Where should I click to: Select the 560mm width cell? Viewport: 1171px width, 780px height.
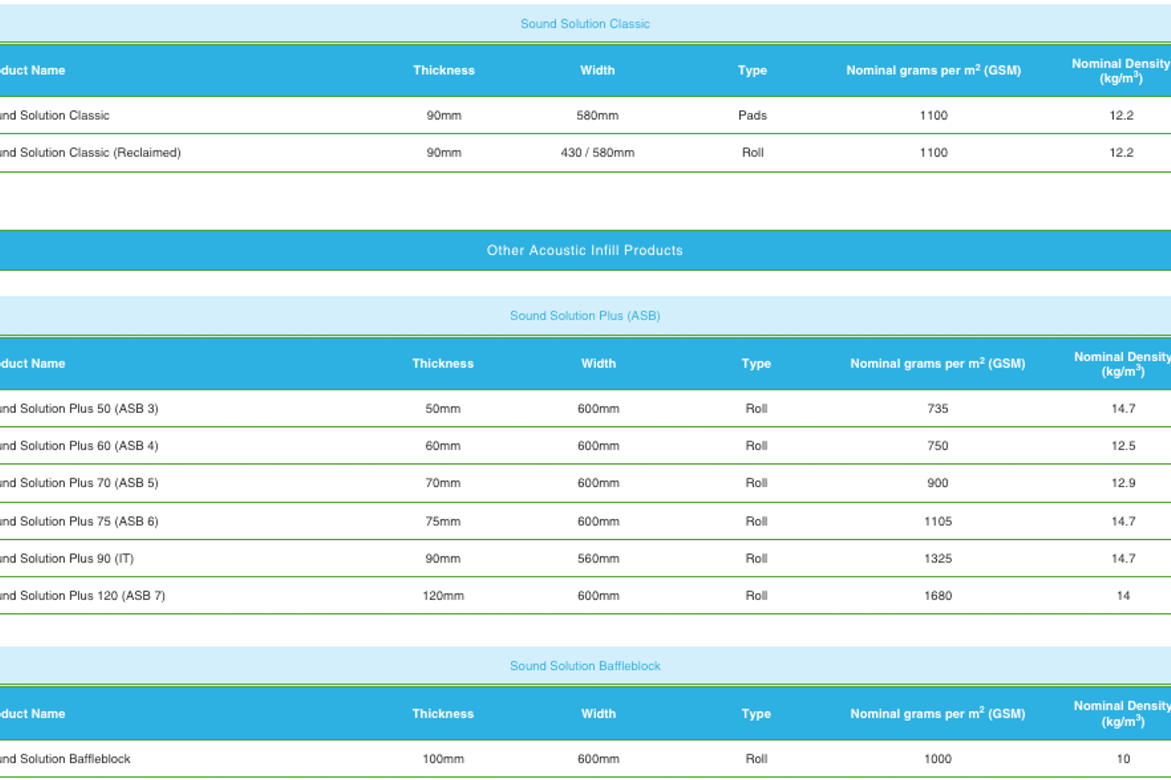tap(599, 559)
